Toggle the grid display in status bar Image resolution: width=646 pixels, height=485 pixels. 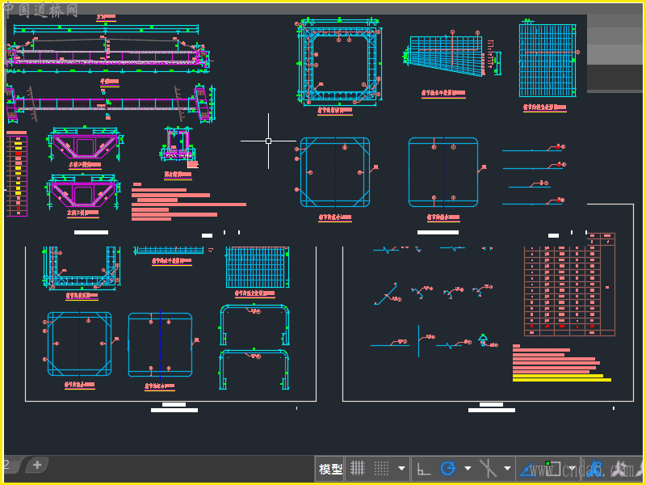(x=357, y=469)
